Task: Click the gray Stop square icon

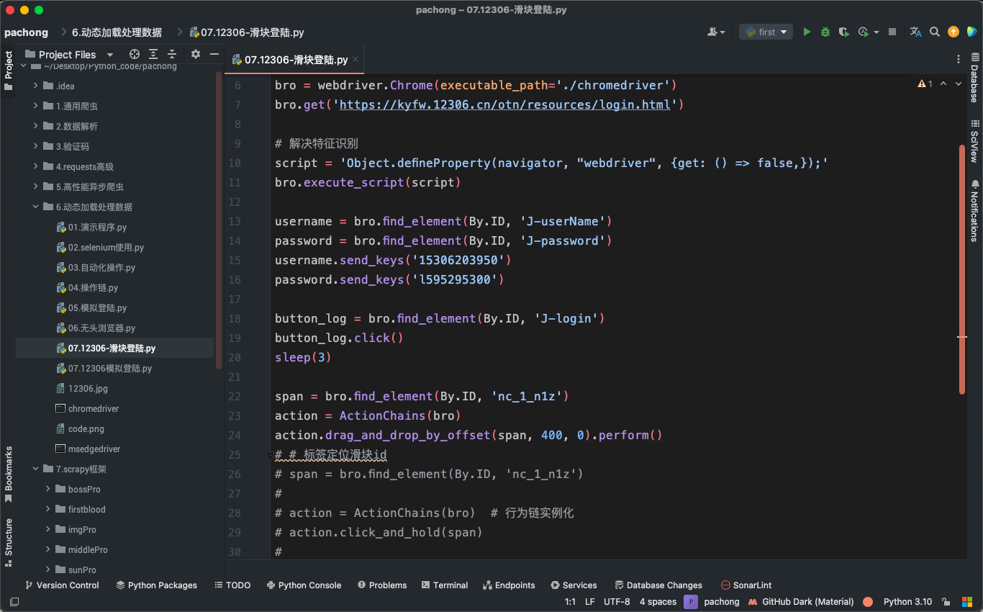Action: click(892, 32)
